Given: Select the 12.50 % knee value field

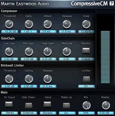Looking at the screenshot, I should click(x=86, y=31).
